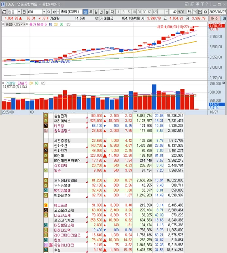
Task: Click the pink badge icon beside 원익홀딩스
Action: tap(46, 131)
